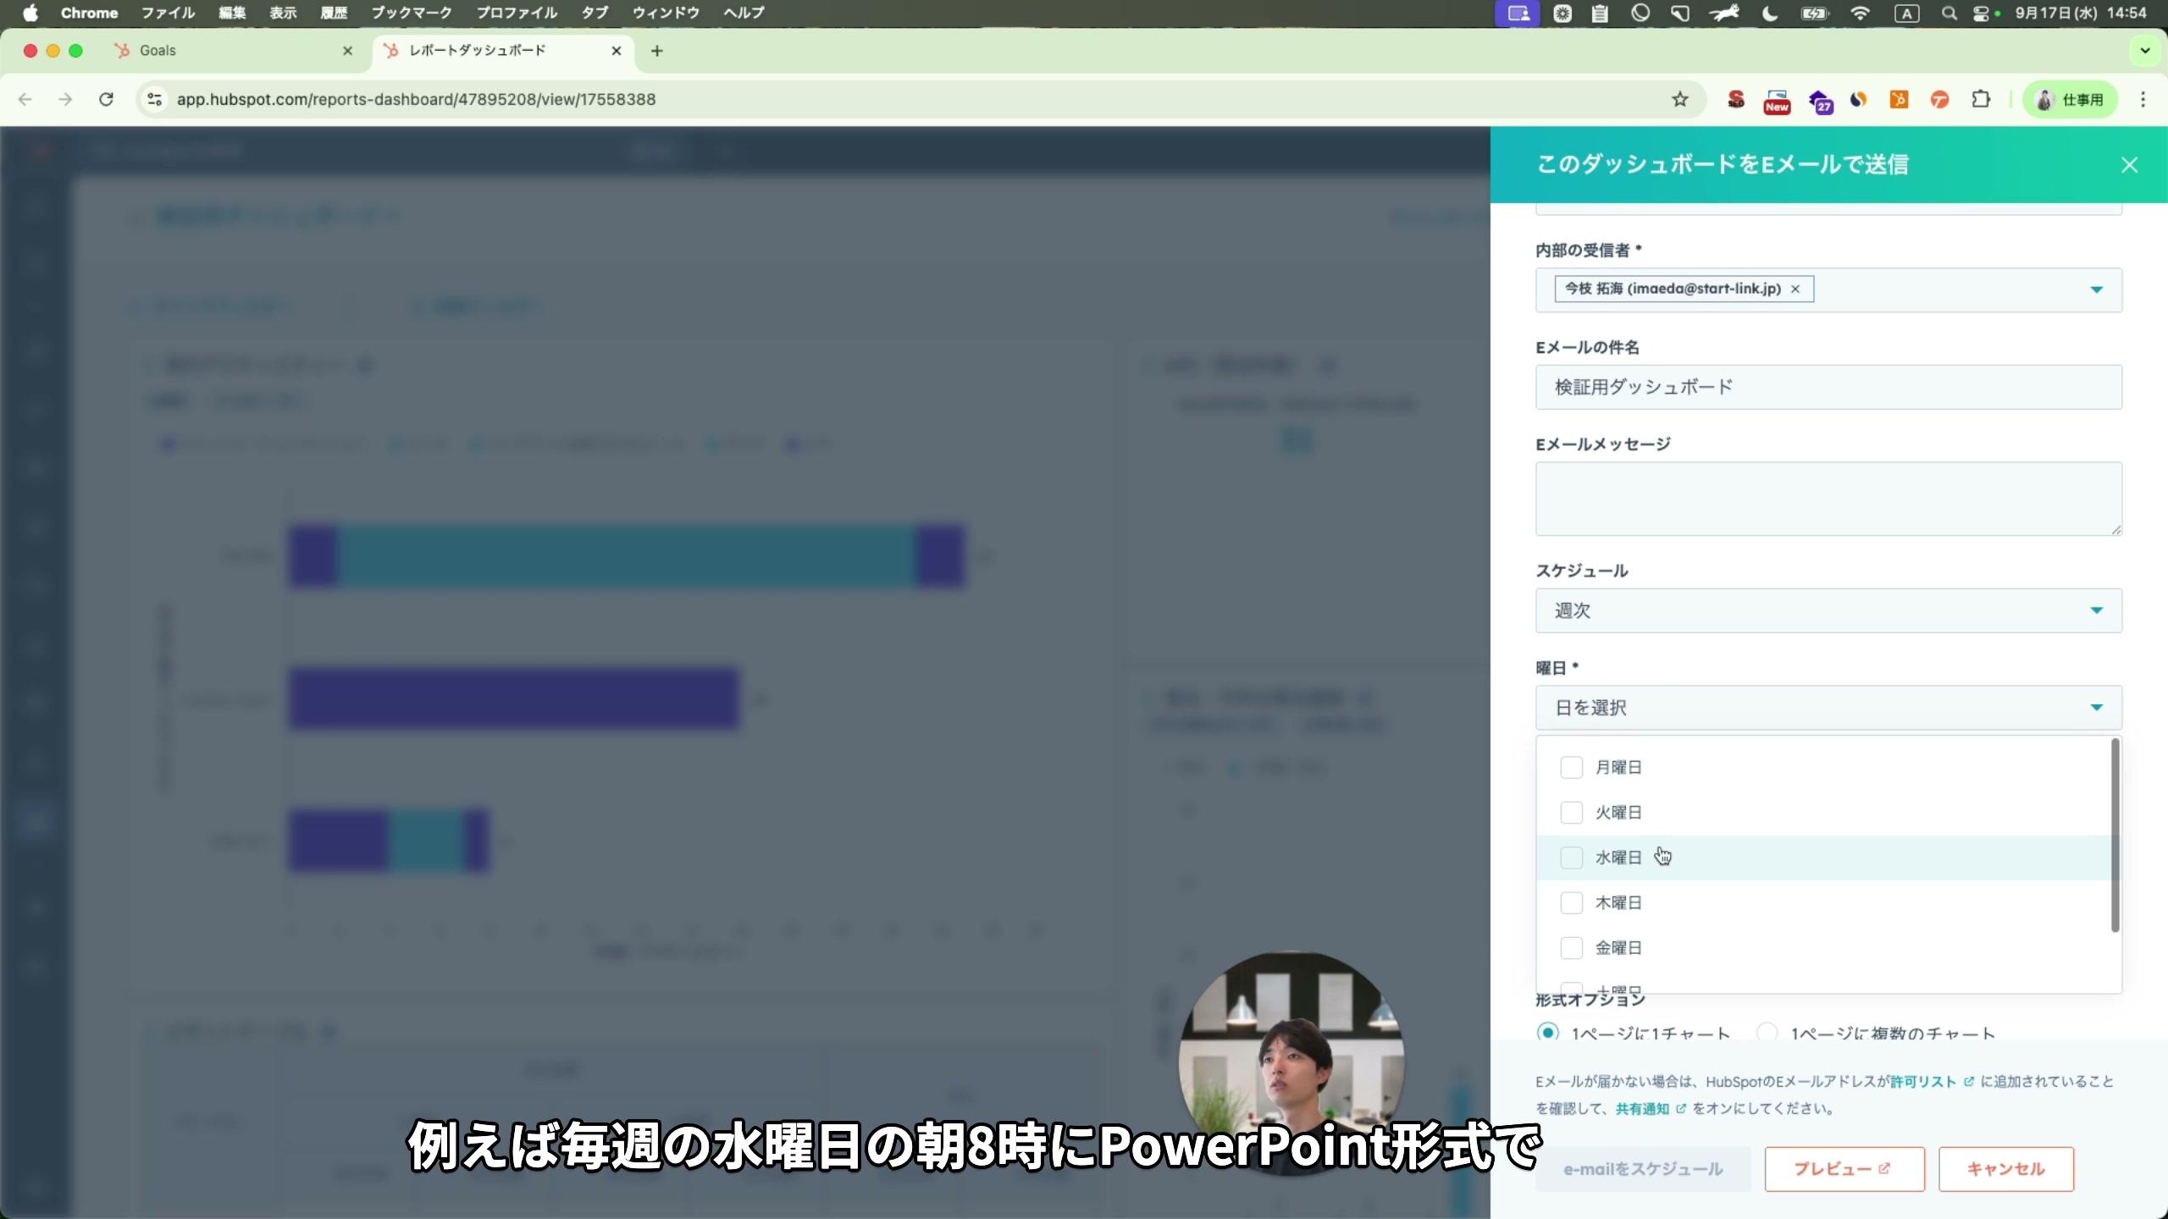Open the 内部の受信者 recipient dropdown
Viewport: 2168px width, 1219px height.
tap(2097, 289)
